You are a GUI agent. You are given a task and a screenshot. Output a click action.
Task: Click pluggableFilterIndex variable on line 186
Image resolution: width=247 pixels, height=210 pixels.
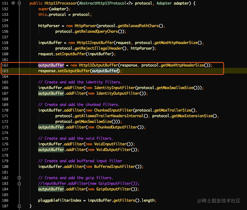[x=60, y=200]
